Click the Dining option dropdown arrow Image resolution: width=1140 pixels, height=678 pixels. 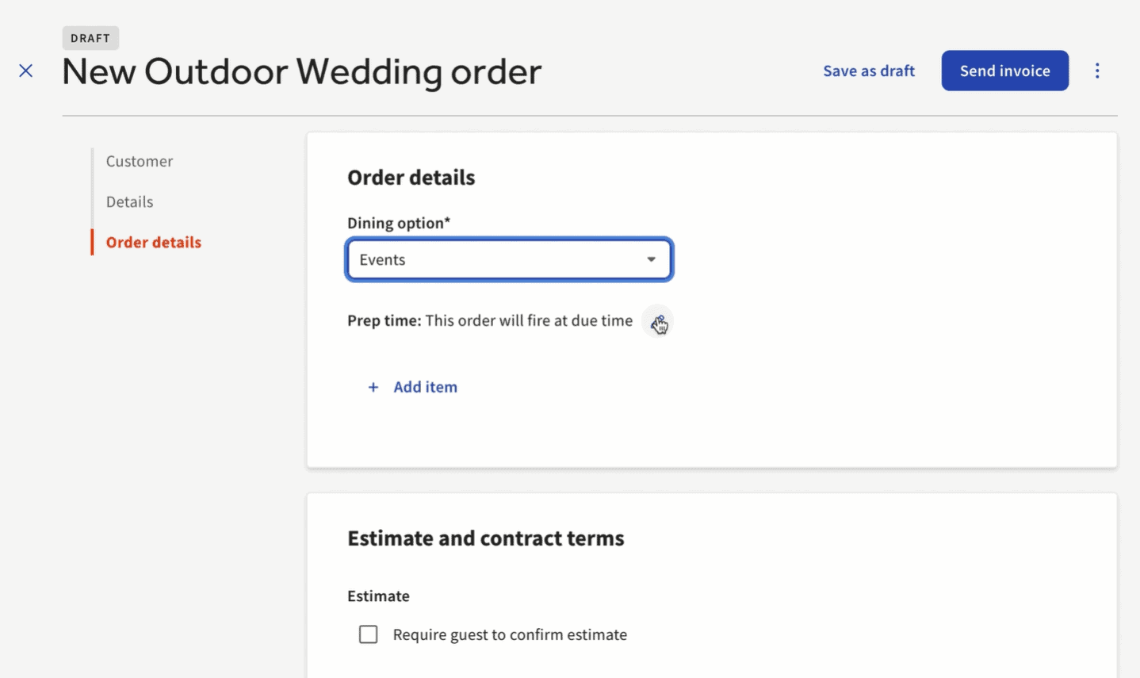[651, 259]
